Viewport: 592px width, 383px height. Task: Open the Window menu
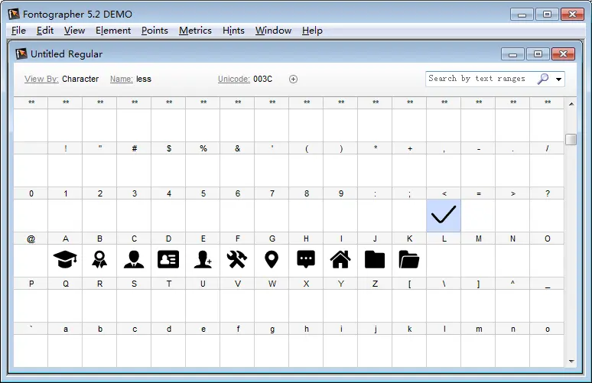coord(273,31)
